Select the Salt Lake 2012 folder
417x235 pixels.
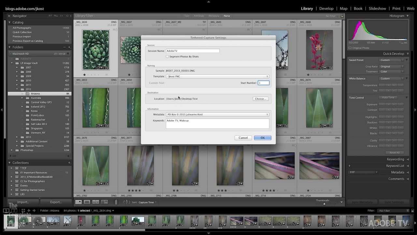[39, 124]
